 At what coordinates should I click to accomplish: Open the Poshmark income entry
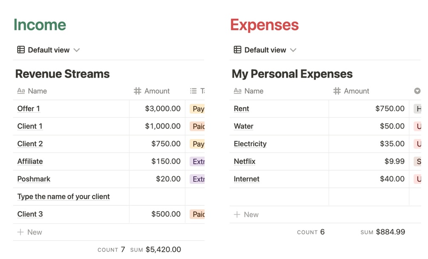pyautogui.click(x=34, y=179)
